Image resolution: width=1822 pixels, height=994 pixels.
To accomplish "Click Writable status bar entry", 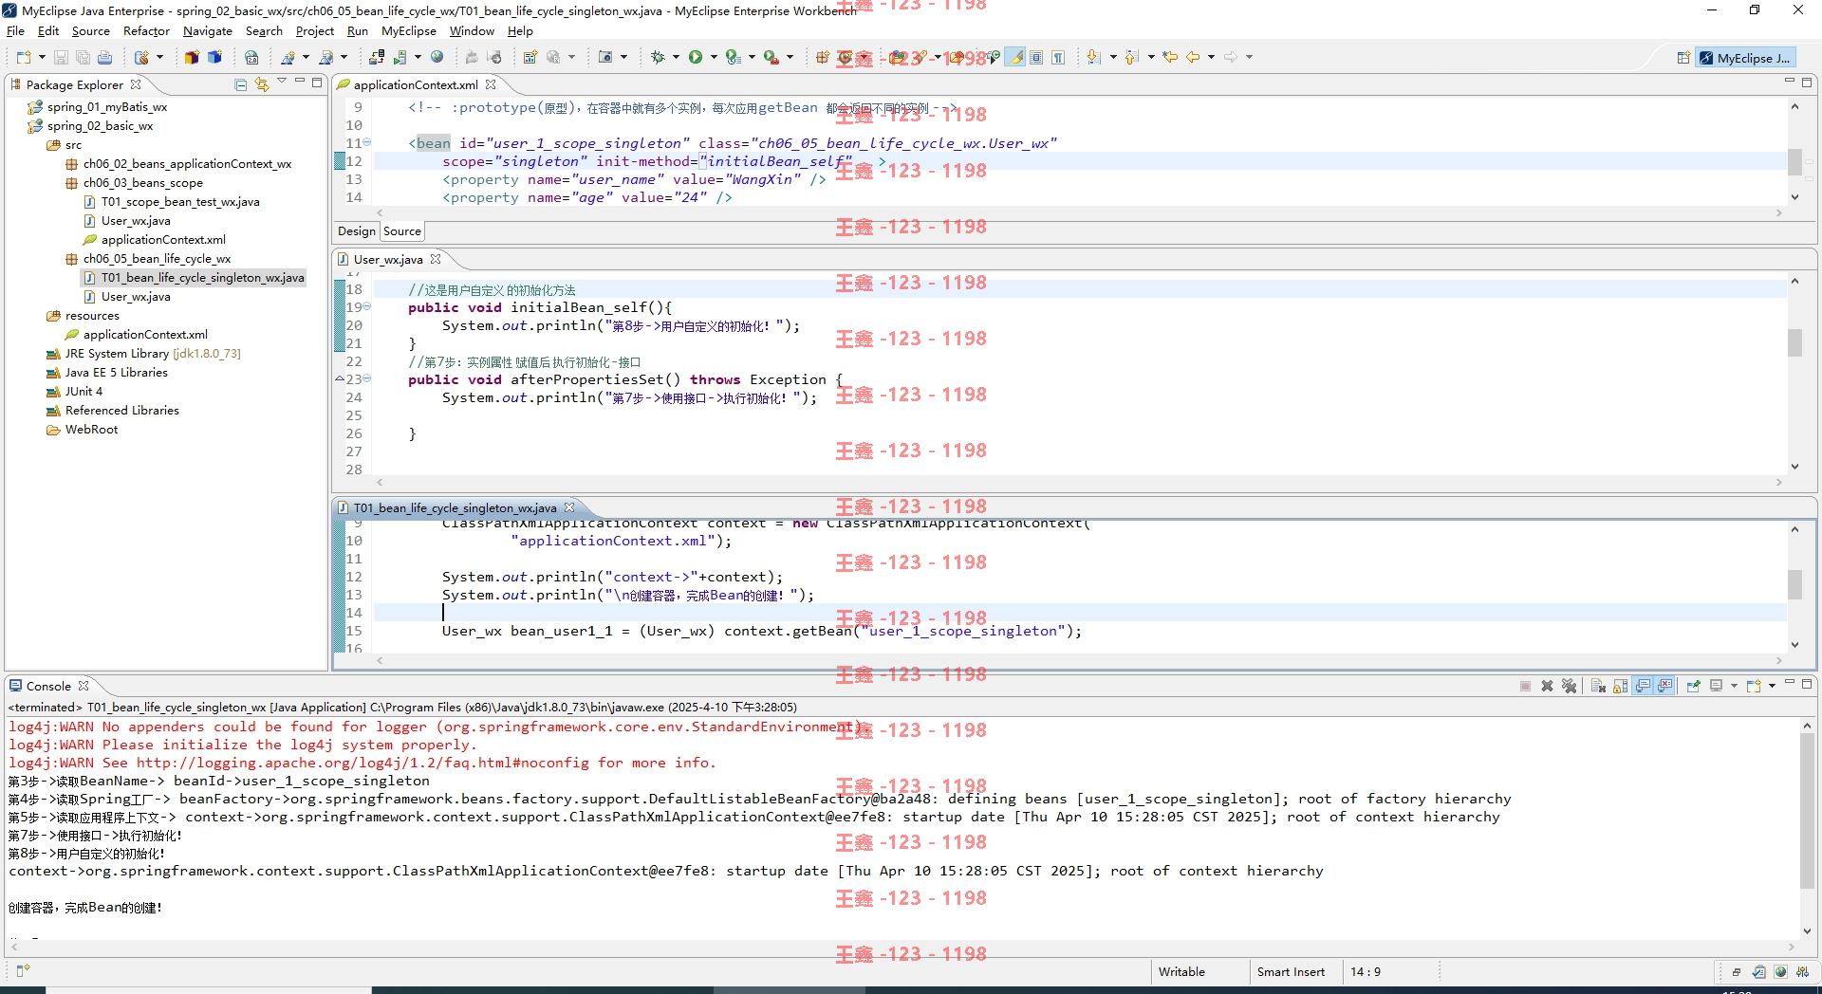I will click(1181, 971).
